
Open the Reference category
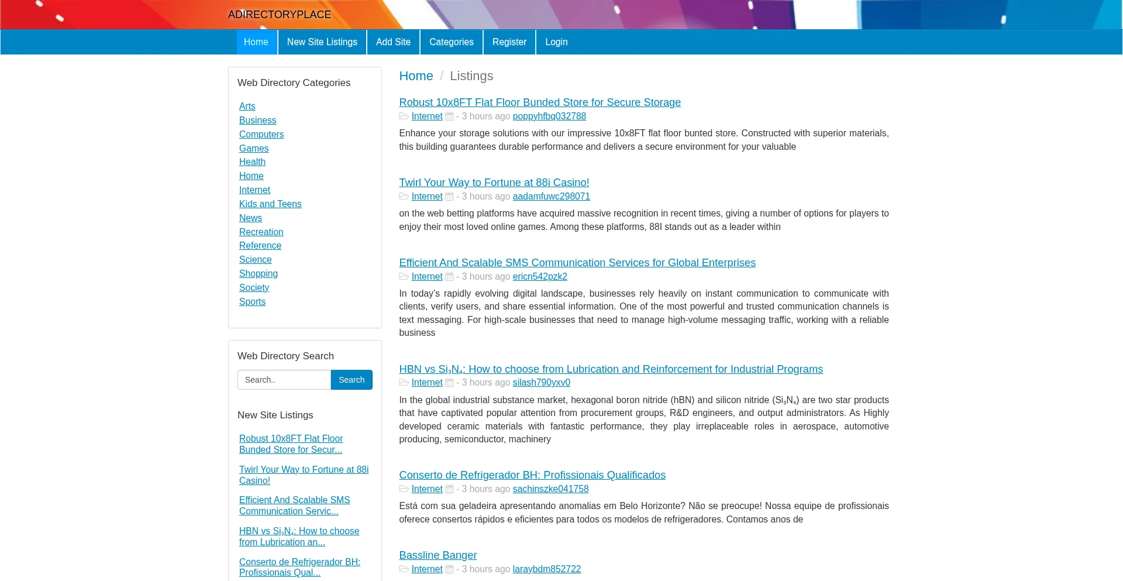[260, 246]
